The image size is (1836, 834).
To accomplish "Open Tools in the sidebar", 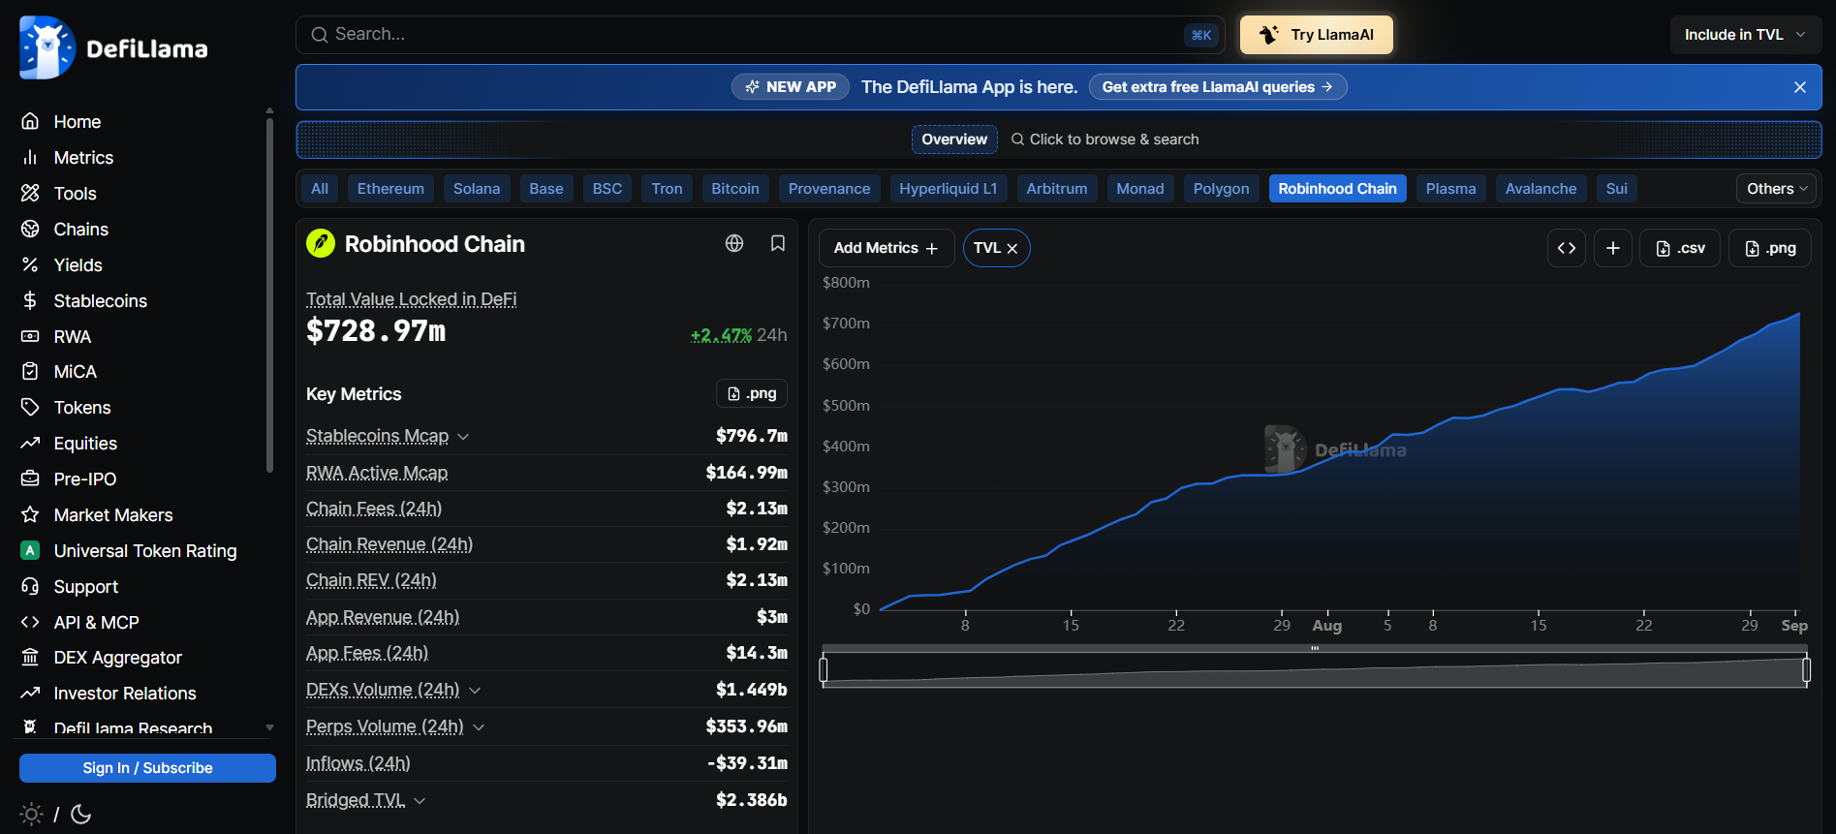I will click(75, 194).
